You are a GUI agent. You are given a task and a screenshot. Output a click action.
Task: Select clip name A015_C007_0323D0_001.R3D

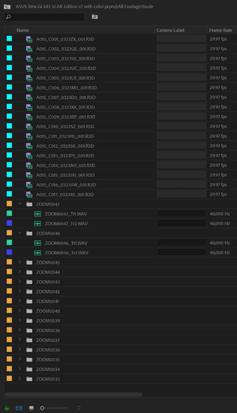[x=66, y=98]
